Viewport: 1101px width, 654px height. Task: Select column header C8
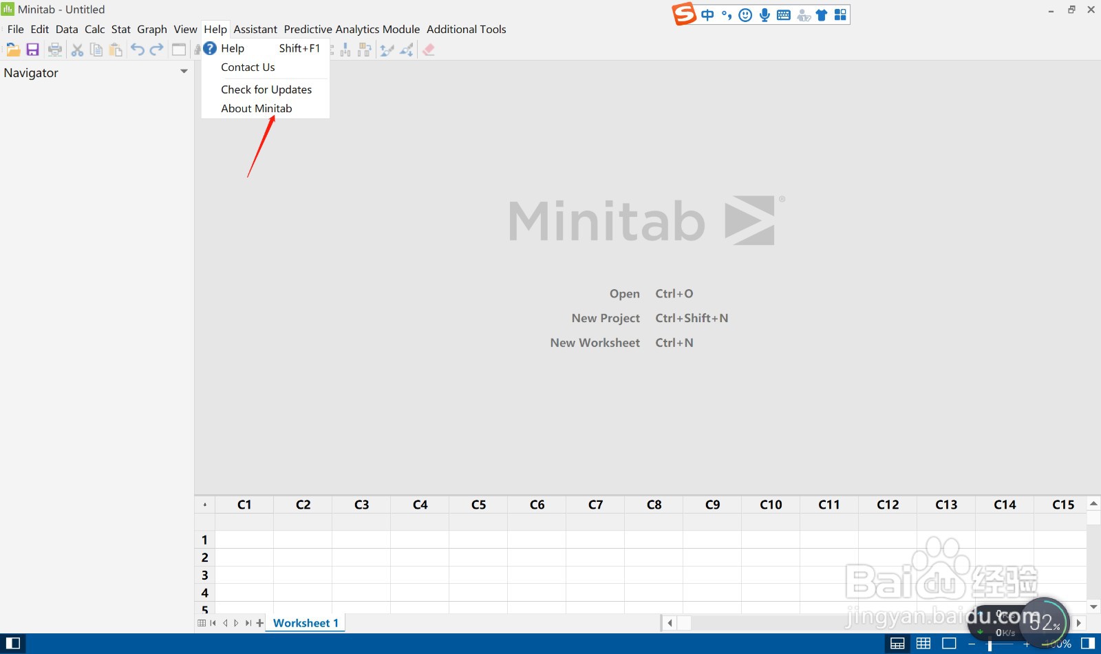pos(654,505)
